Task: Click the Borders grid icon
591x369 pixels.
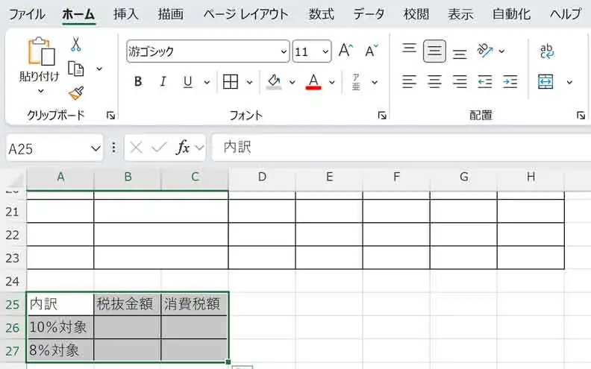Action: pos(231,82)
